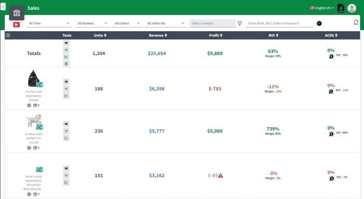Click the 739% ROI value
This screenshot has width=364, height=199.
point(273,129)
